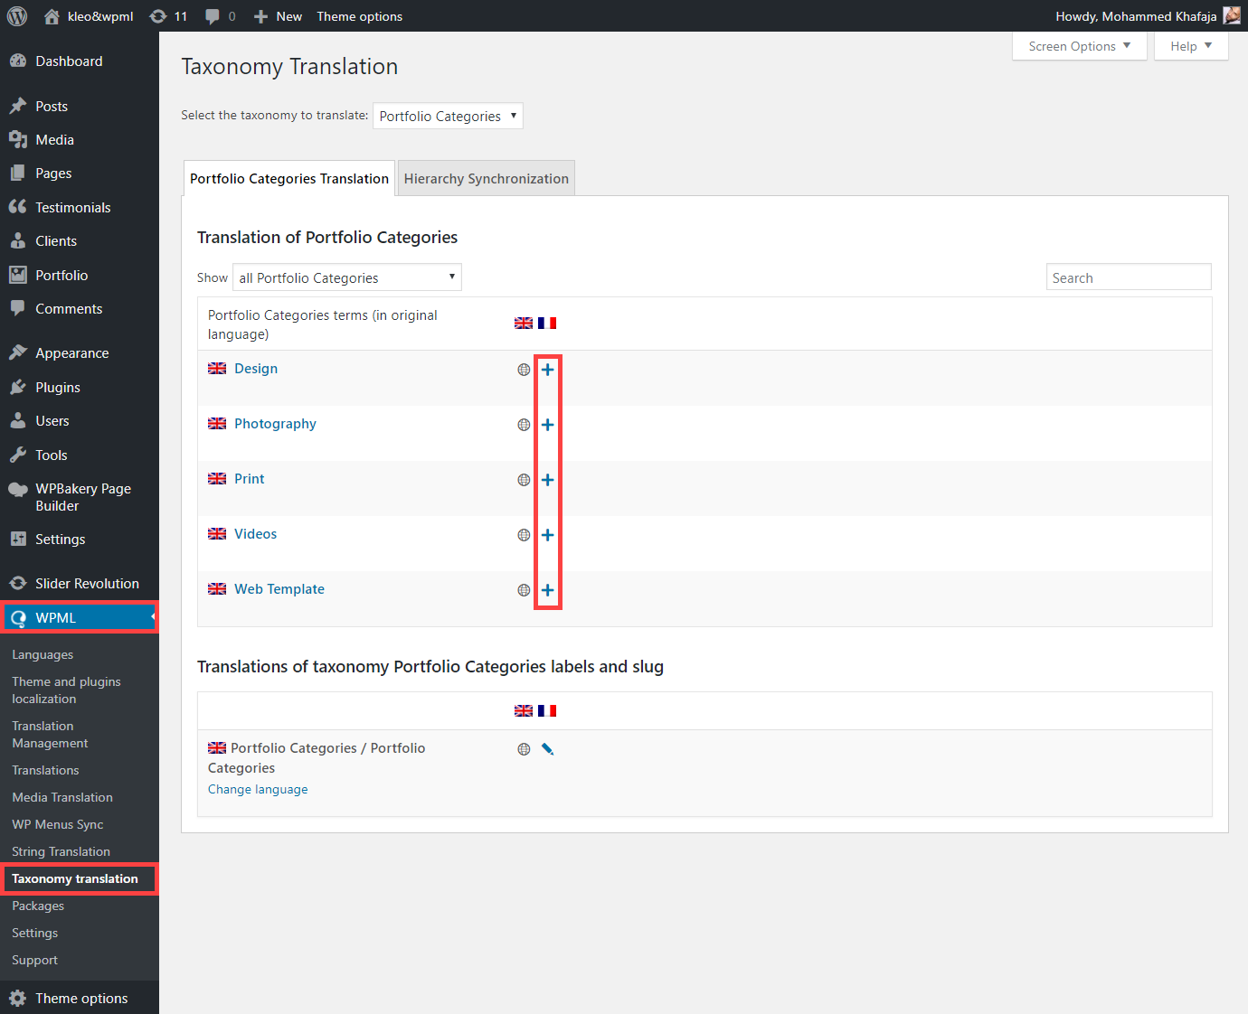Viewport: 1248px width, 1014px height.
Task: Open WPML Translations submenu
Action: [x=45, y=770]
